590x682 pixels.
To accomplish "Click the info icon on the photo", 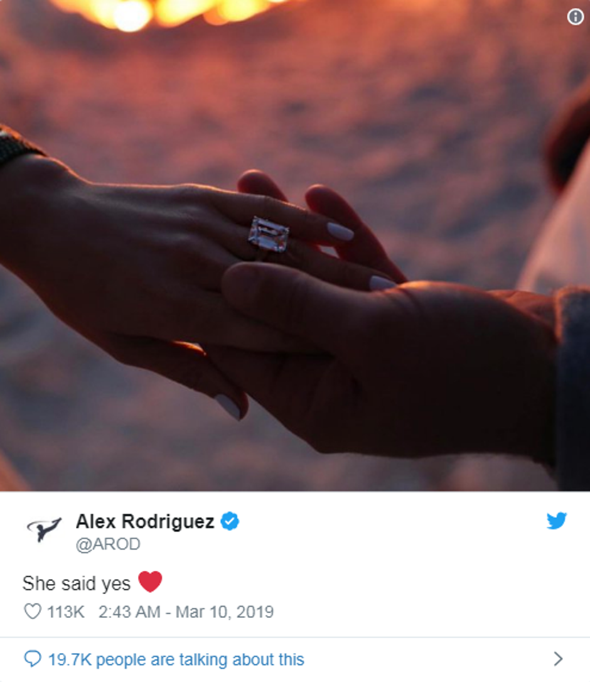I will click(x=575, y=16).
